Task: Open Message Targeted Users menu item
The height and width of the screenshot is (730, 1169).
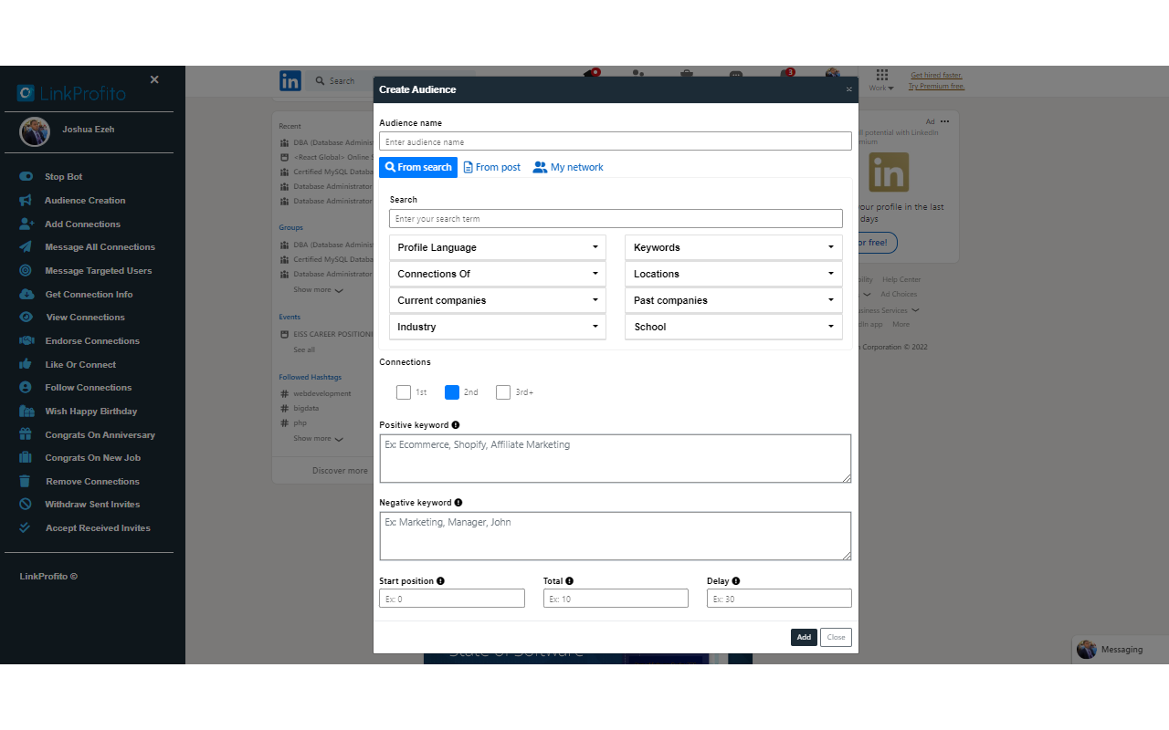Action: coord(99,271)
